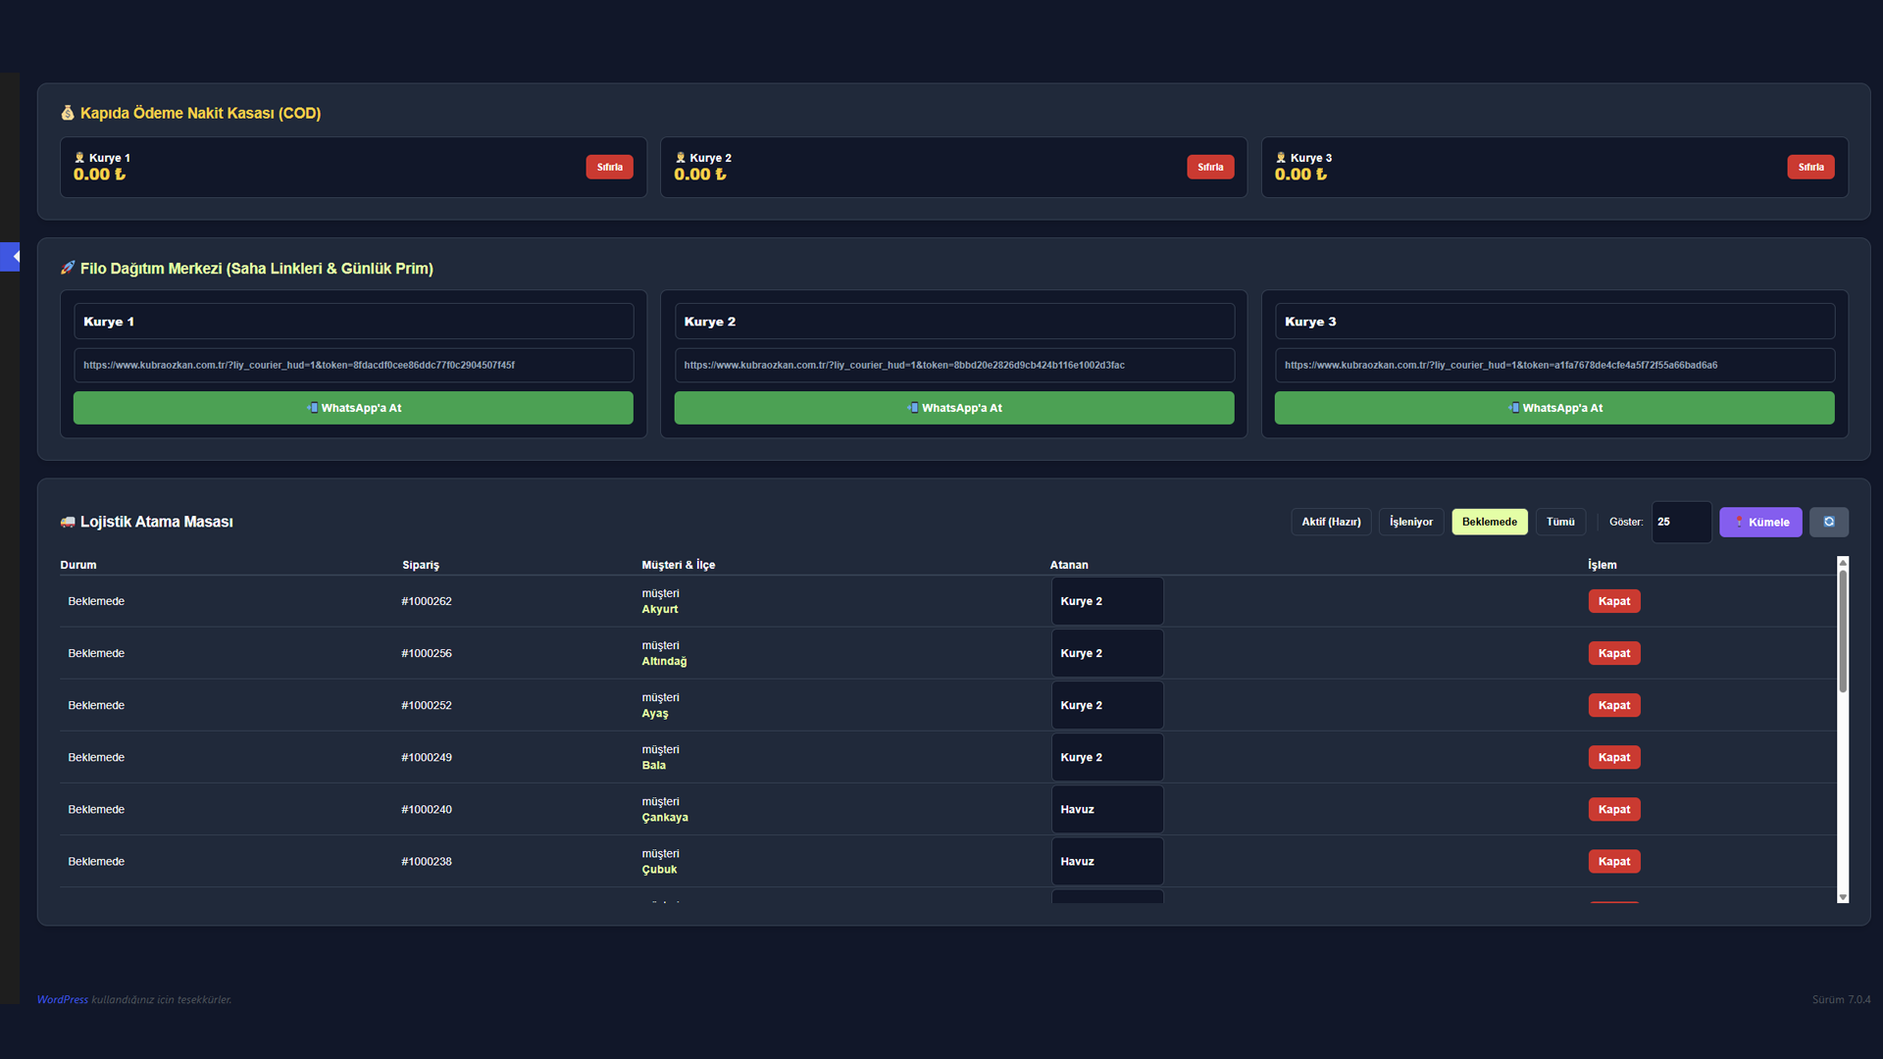Reset Kurye 3 cash with Sıfırla
Image resolution: width=1883 pixels, height=1059 pixels.
click(1810, 167)
